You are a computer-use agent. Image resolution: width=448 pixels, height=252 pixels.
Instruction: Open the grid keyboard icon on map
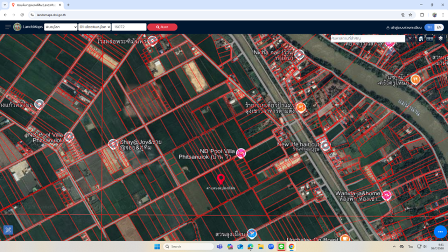430,38
